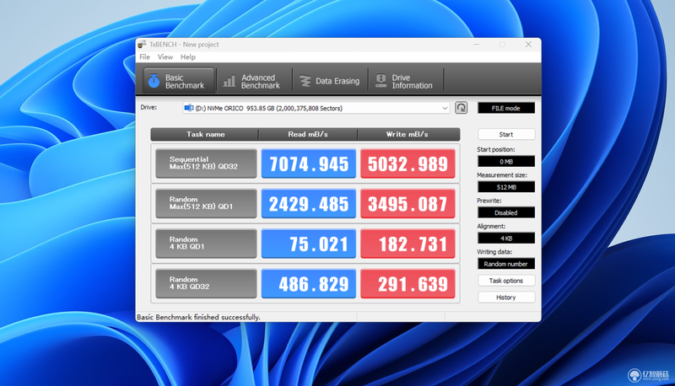Image resolution: width=675 pixels, height=386 pixels.
Task: Click the drive icon in the Drive combo box
Action: 188,108
